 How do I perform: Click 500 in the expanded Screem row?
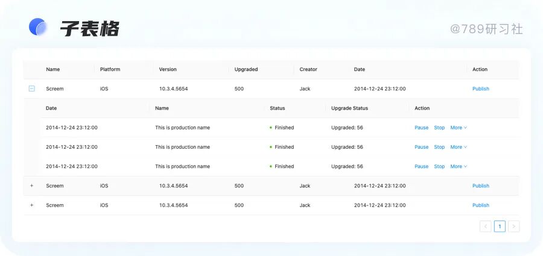click(x=239, y=89)
